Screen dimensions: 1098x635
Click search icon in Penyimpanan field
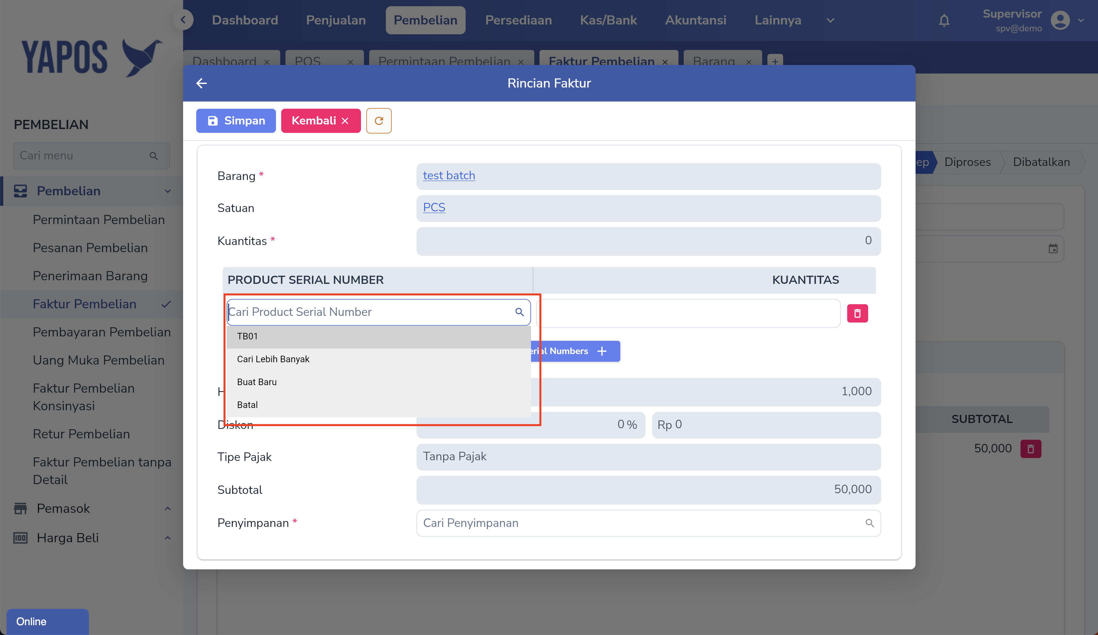point(869,523)
